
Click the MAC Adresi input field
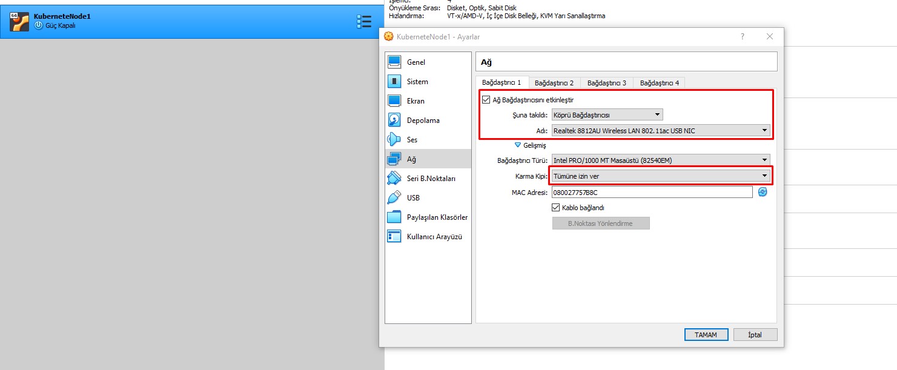[652, 192]
